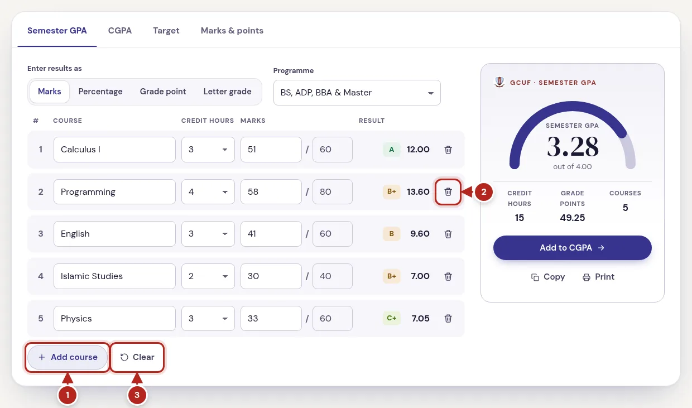
Task: Switch to the CGPA tab
Action: pos(120,31)
